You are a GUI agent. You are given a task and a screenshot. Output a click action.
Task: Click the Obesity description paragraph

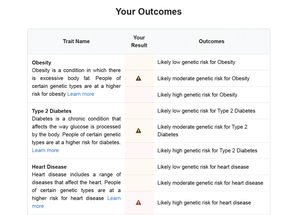[76, 82]
